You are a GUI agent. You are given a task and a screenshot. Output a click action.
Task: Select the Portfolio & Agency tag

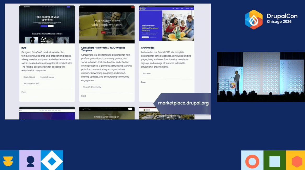click(47, 77)
